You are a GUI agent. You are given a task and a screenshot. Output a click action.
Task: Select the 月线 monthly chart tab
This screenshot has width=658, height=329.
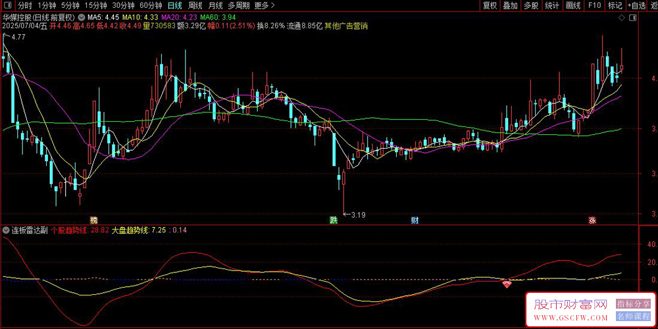tap(216, 5)
